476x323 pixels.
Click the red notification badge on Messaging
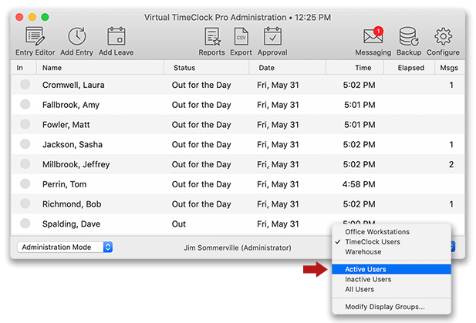(x=378, y=31)
